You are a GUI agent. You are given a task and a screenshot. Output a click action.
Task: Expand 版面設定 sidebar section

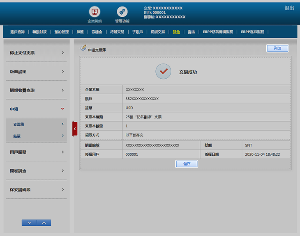pos(37,71)
